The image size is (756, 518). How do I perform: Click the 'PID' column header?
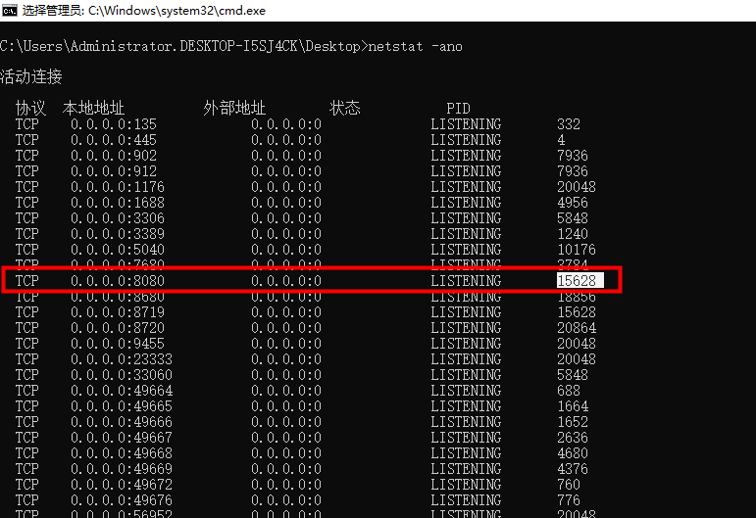pos(458,109)
